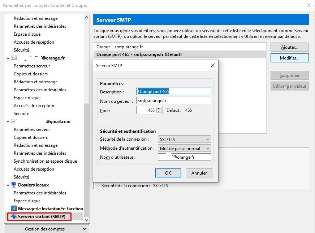Image resolution: width=315 pixels, height=233 pixels.
Task: Click the Description input field
Action: (x=173, y=92)
